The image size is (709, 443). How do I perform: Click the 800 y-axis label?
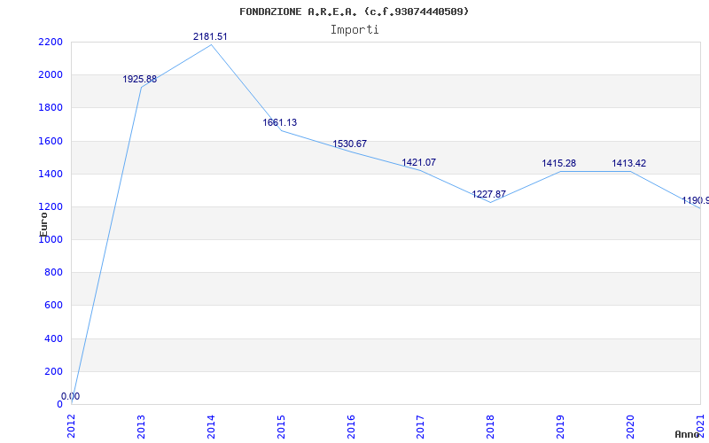(x=53, y=273)
